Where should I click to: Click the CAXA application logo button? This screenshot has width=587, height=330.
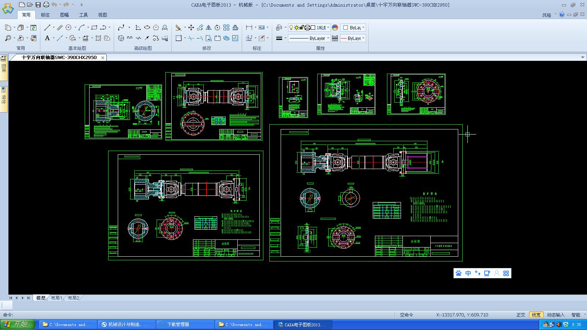click(8, 8)
